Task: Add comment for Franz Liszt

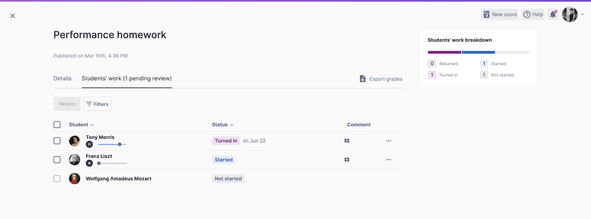Action: click(347, 160)
